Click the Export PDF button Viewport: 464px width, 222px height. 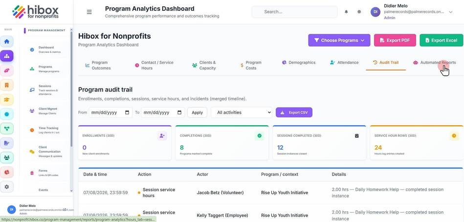tap(395, 40)
